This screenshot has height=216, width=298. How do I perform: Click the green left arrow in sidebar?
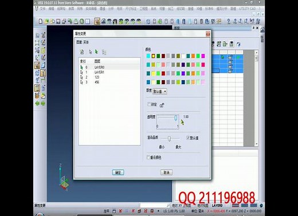[37, 104]
